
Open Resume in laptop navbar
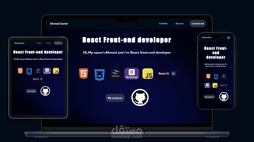click(179, 23)
